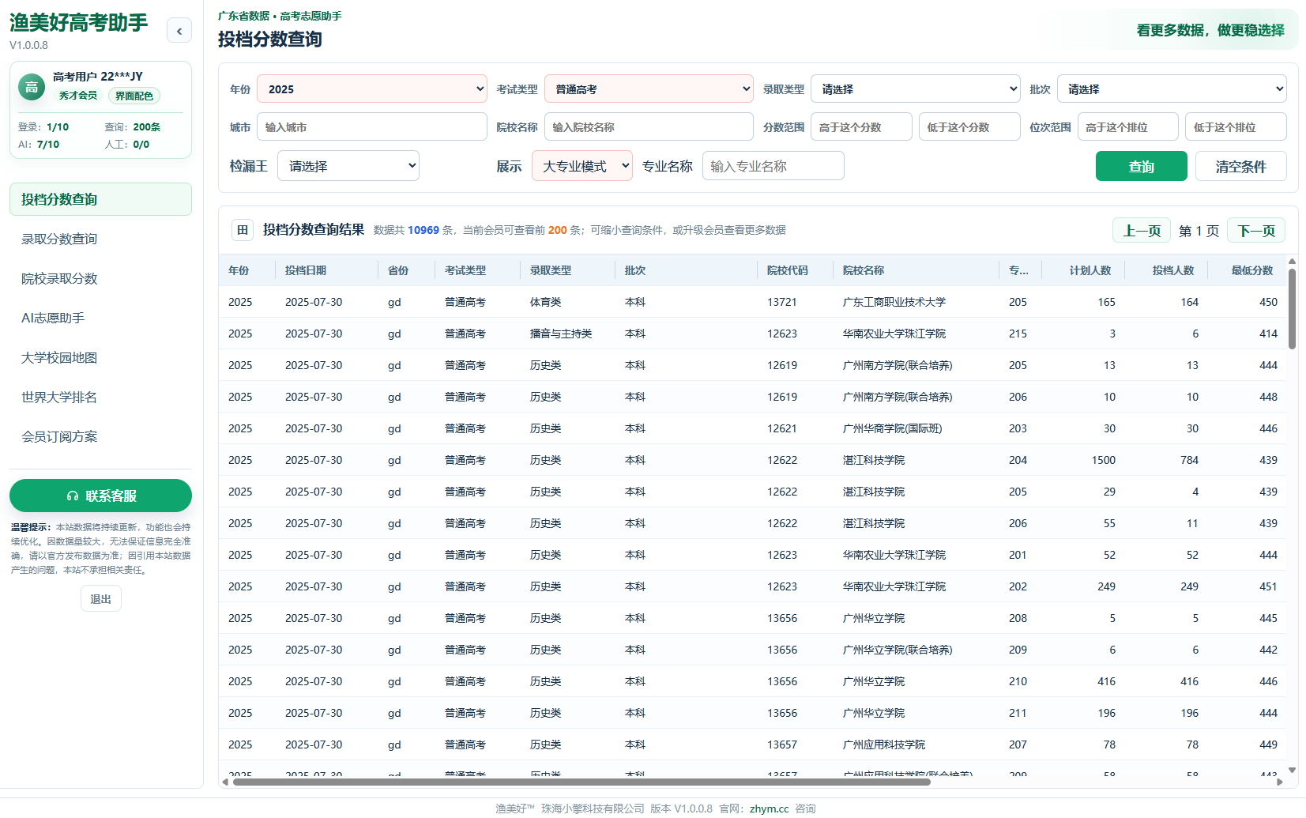The width and height of the screenshot is (1306, 818).
Task: Click the horizontal scrollbar of results table
Action: point(581,782)
